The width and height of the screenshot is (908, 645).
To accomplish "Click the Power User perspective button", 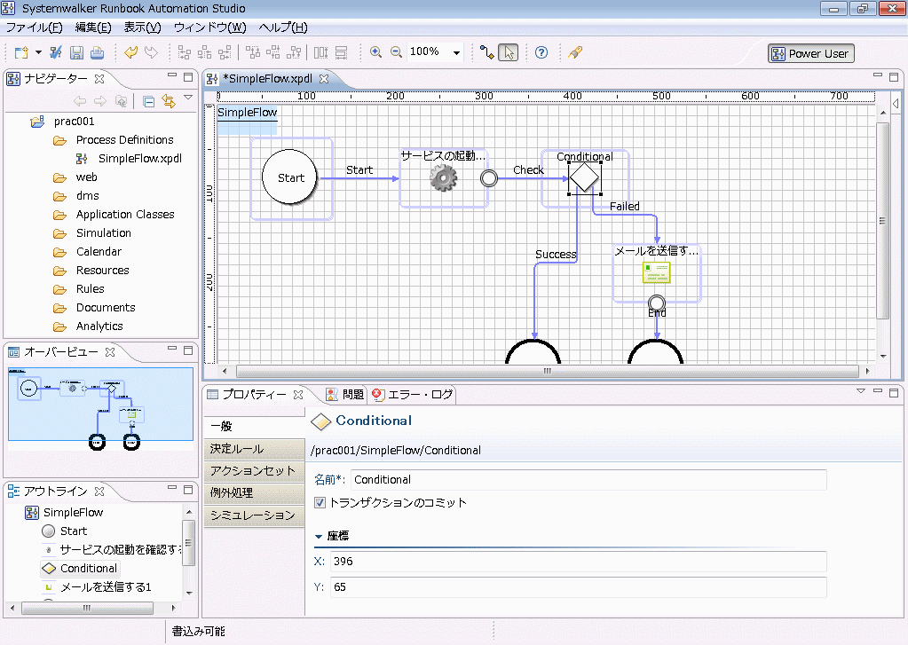I will pos(810,54).
